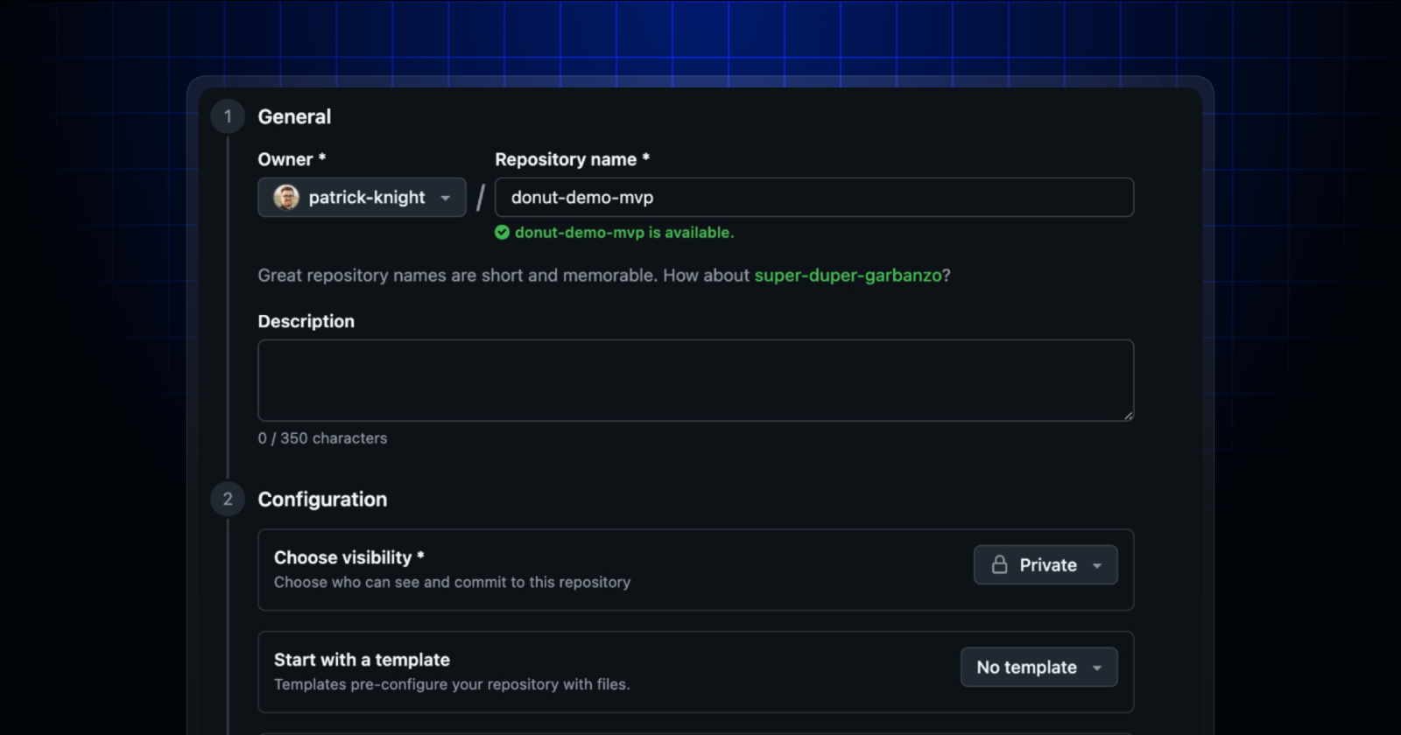Screen dimensions: 1401x735
Task: Click the 0 / 350 characters counter
Action: coord(322,437)
